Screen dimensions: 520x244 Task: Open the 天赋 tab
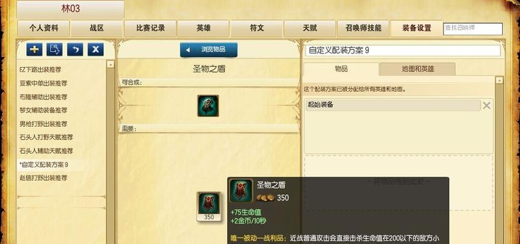point(310,28)
